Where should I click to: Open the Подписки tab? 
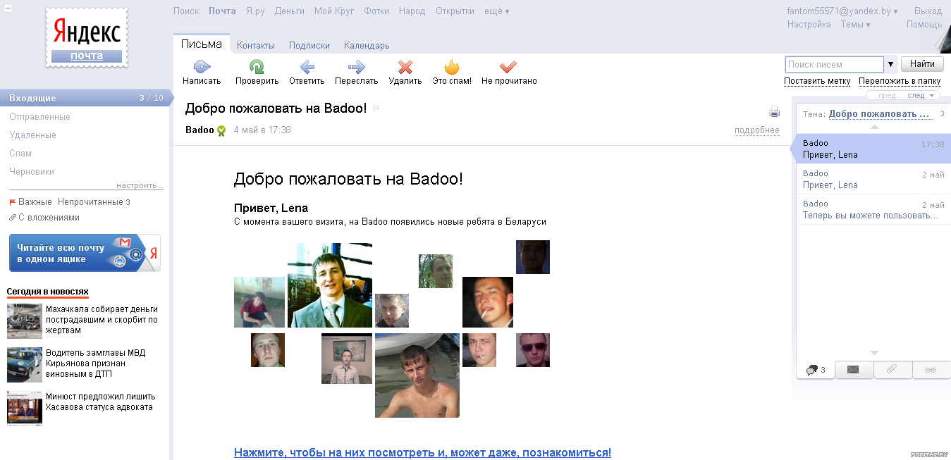(x=309, y=45)
